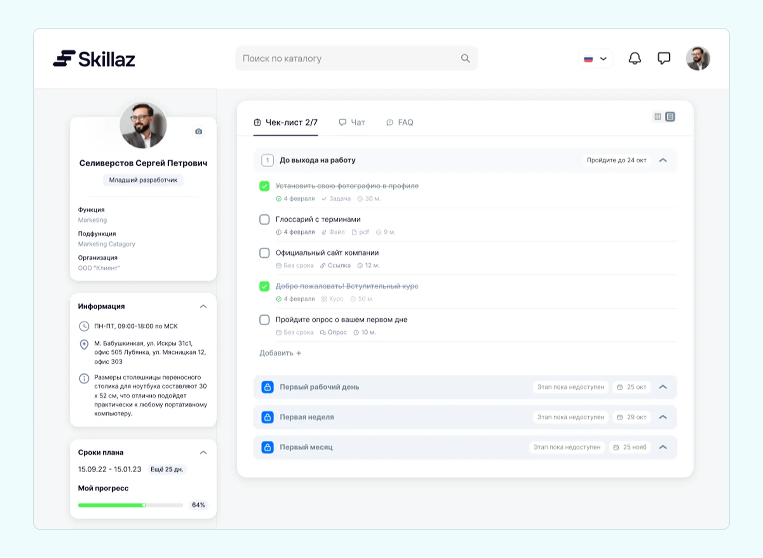Click the calendar icon beside 29 окт
763x558 pixels.
tap(620, 417)
